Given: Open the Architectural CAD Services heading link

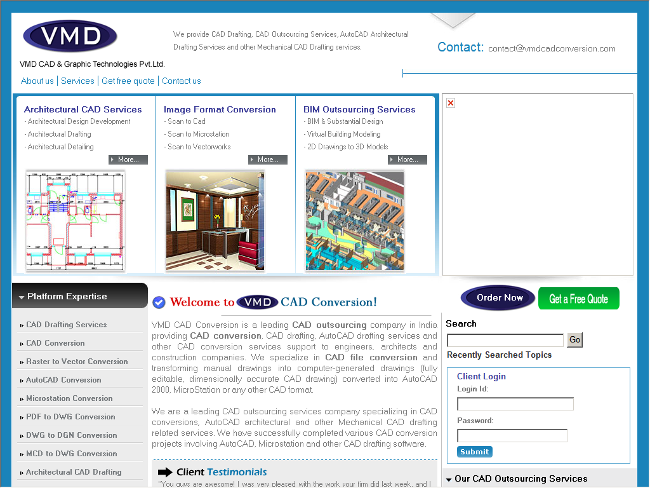Looking at the screenshot, I should [83, 109].
